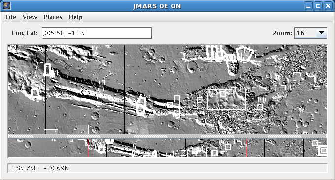Open the View menu
The width and height of the screenshot is (335, 180).
tap(30, 17)
